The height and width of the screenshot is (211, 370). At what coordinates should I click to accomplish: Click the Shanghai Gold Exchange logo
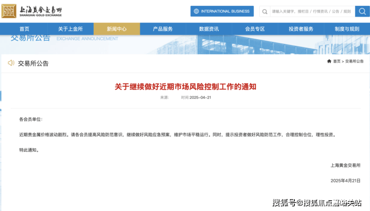[32, 11]
